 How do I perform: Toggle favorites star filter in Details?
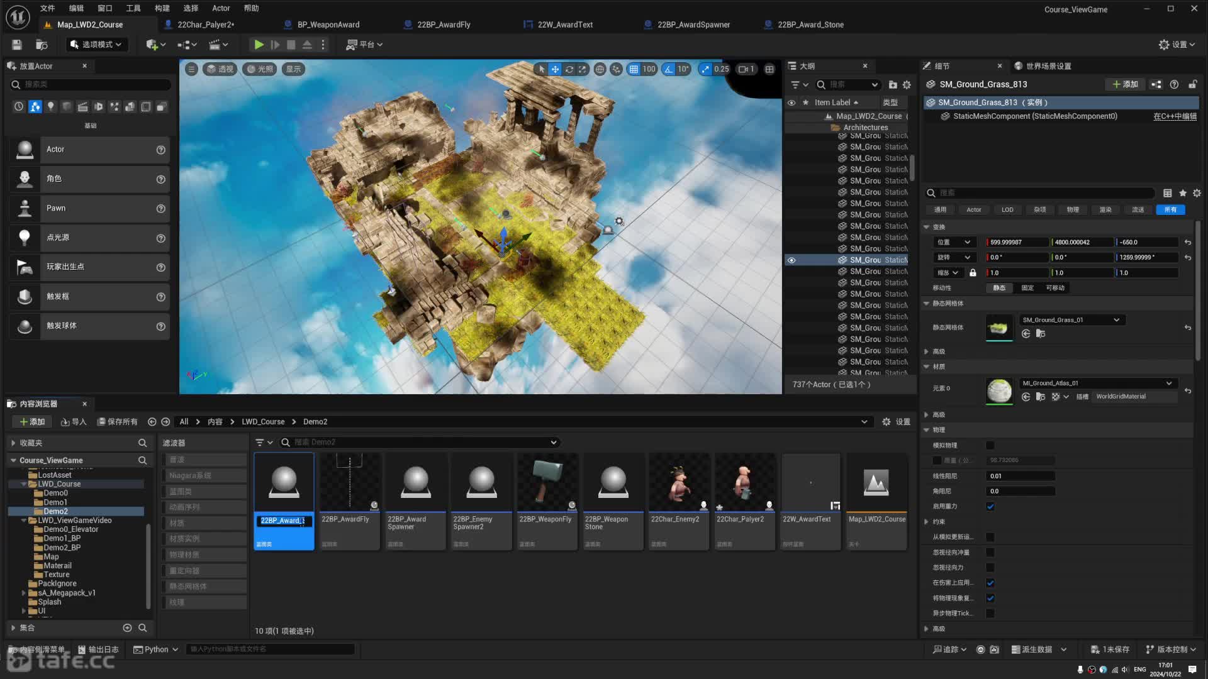(1183, 193)
